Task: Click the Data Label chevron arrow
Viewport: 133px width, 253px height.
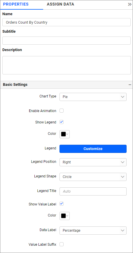Action: coord(123,231)
